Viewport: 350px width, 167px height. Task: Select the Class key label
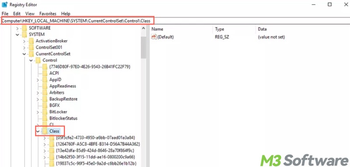tap(54, 131)
